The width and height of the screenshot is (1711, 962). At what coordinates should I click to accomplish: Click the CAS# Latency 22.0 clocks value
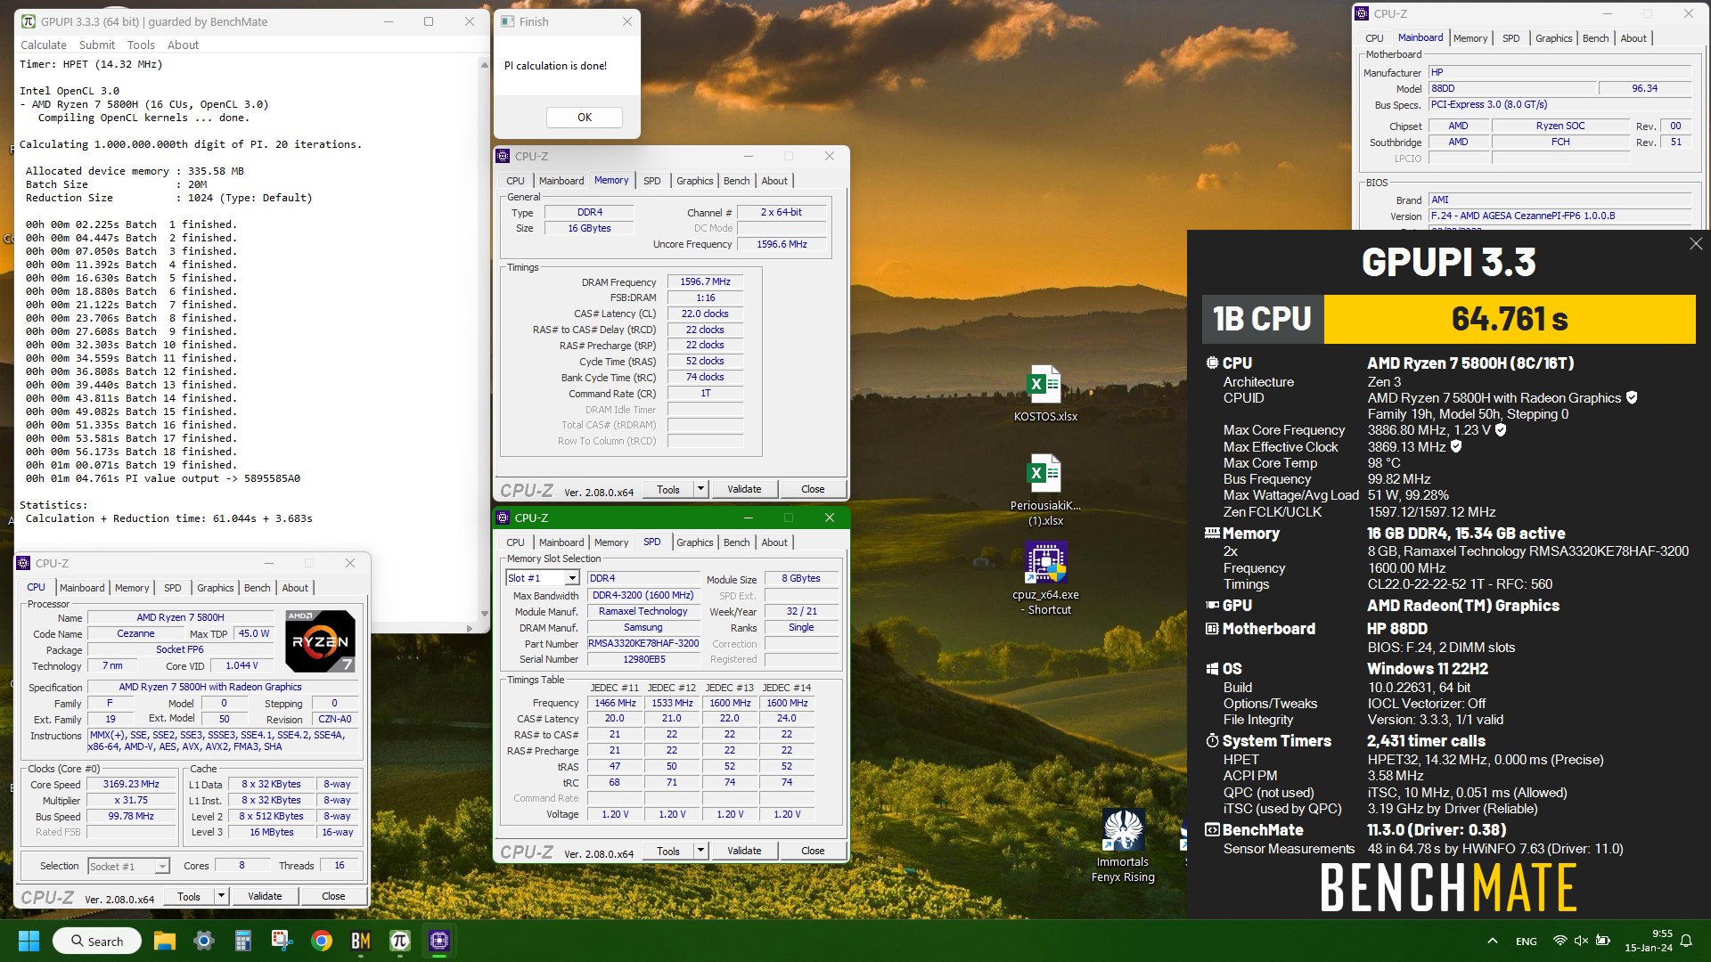pyautogui.click(x=705, y=314)
